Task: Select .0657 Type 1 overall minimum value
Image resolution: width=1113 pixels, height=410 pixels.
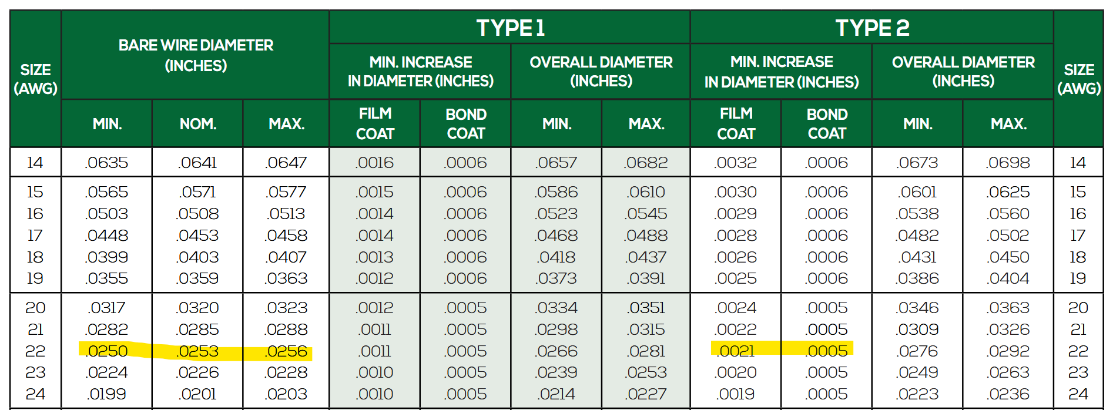Action: [556, 163]
